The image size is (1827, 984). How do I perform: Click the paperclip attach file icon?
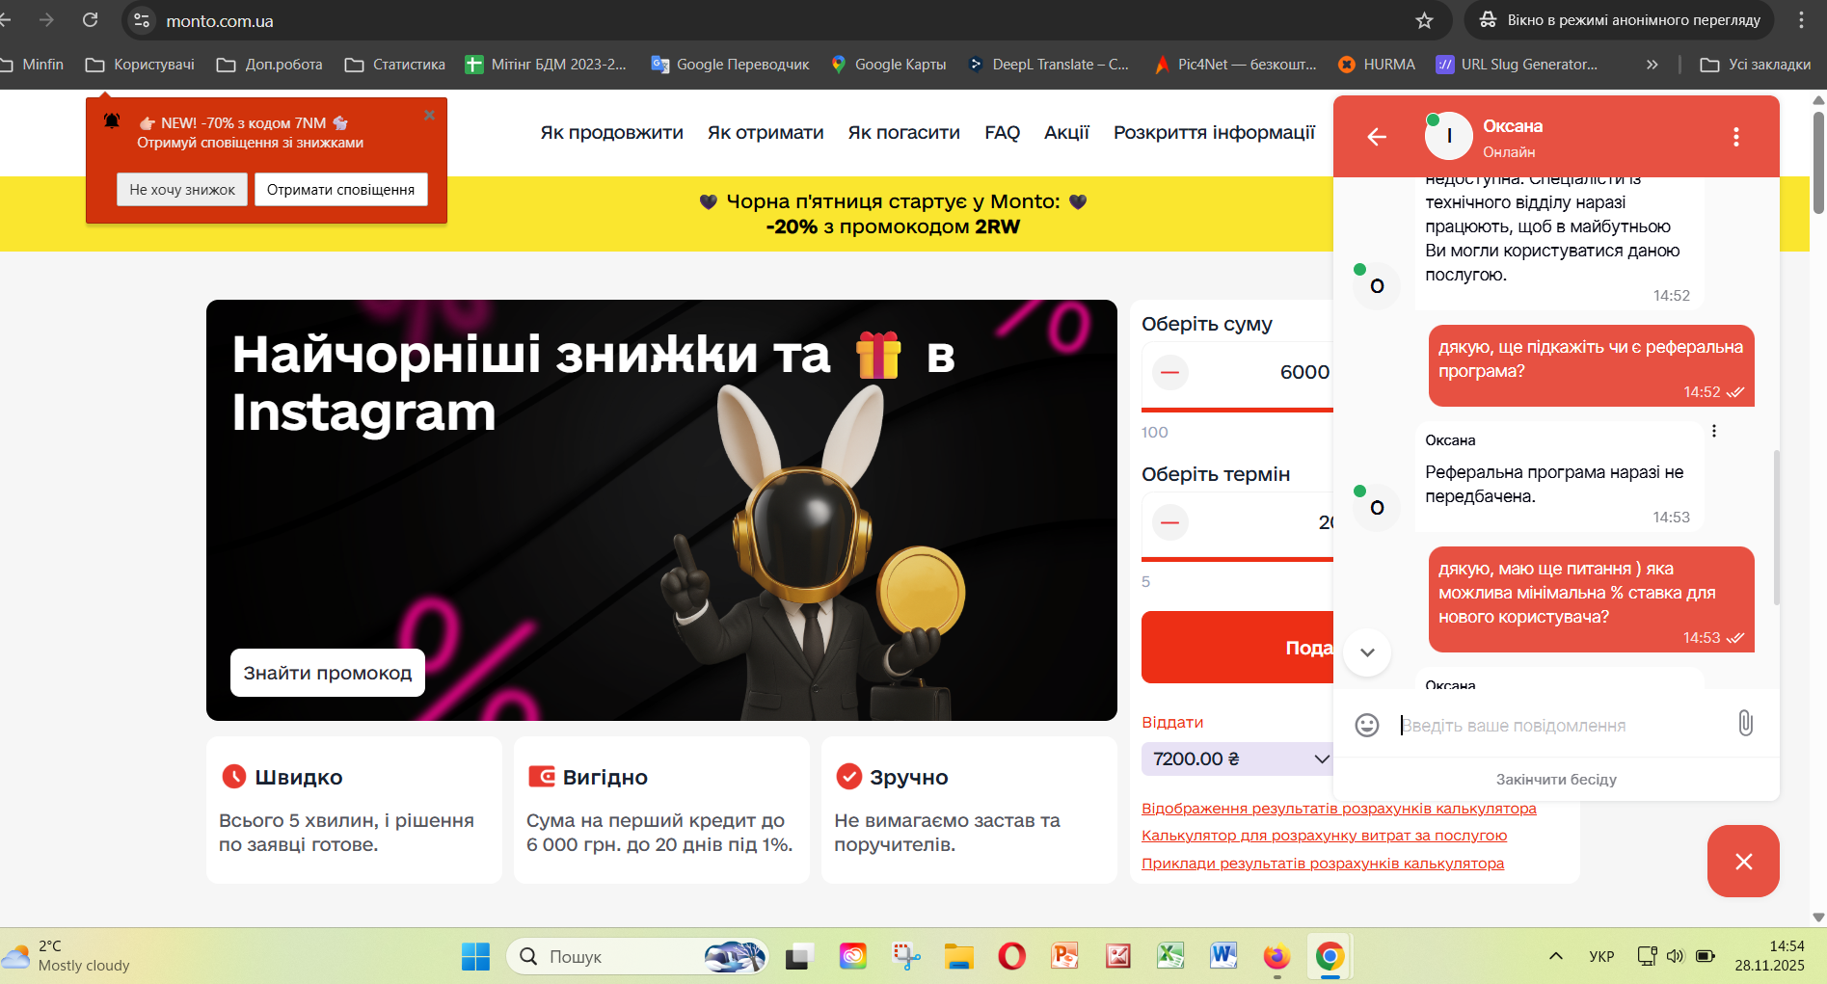pyautogui.click(x=1745, y=723)
